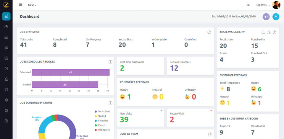Viewport: 284px width, 139px height.
Task: Open the dashboard chart icon in sidebar
Action: 6,17
